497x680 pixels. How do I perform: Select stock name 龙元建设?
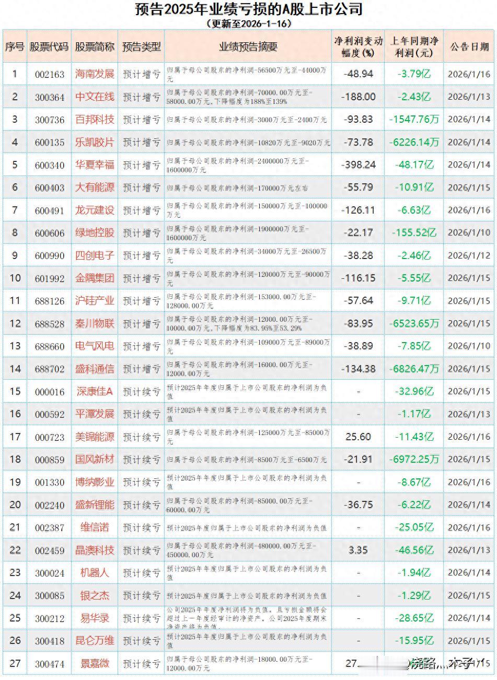[95, 210]
